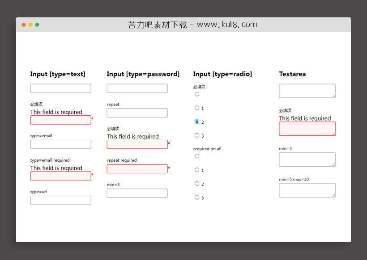This screenshot has height=260, width=367.
Task: Click the type=url input field
Action: click(x=60, y=200)
